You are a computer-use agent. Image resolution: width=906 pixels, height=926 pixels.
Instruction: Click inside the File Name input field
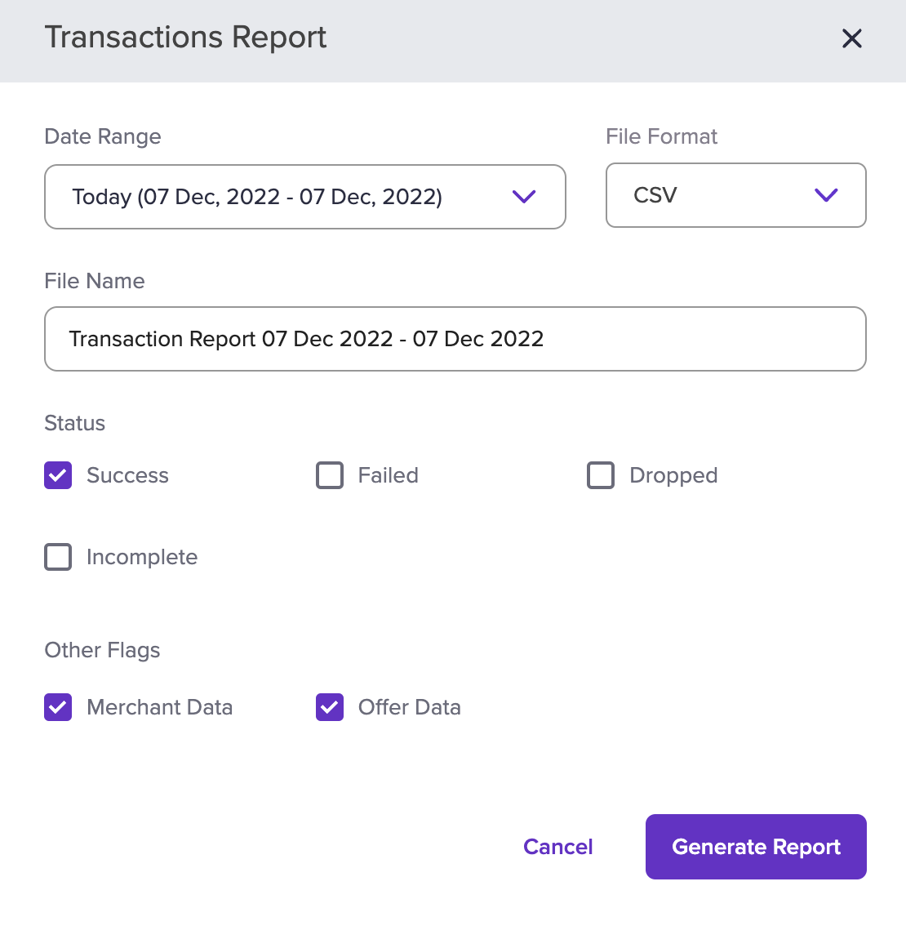click(x=455, y=339)
